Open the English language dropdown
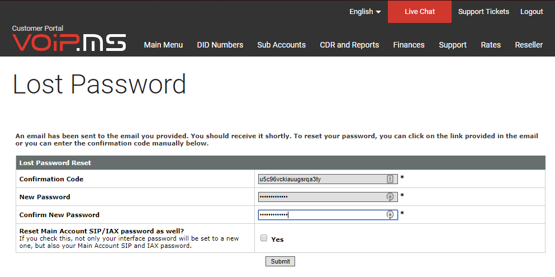555x277 pixels. [x=365, y=12]
